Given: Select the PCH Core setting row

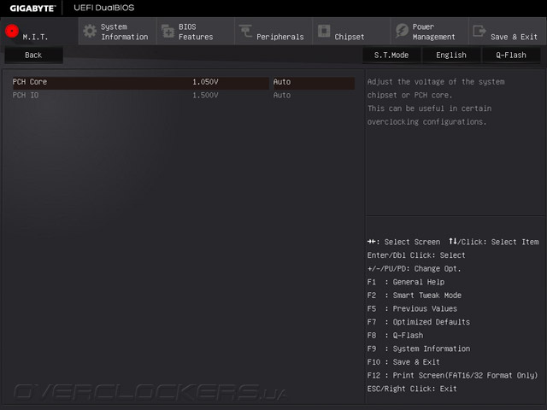Looking at the screenshot, I should pos(184,82).
